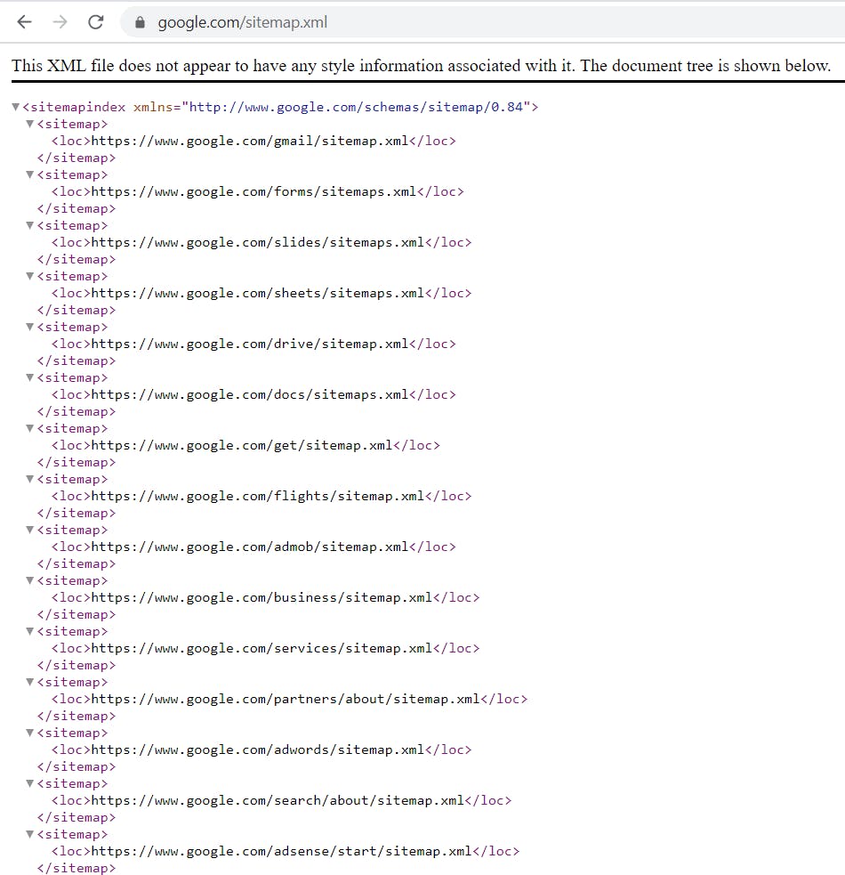This screenshot has height=875, width=845.
Task: Click the 'This XML file does not appear' notice
Action: click(x=421, y=66)
